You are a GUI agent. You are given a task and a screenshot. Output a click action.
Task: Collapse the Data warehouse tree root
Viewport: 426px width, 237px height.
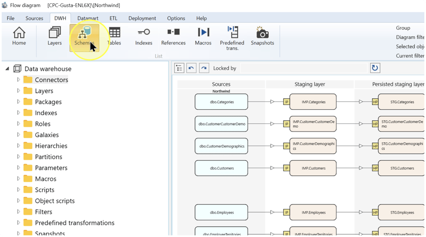click(7, 69)
